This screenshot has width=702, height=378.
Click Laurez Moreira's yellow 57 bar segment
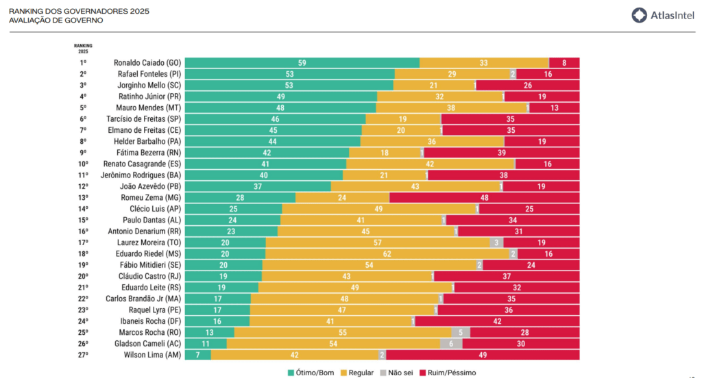point(378,242)
